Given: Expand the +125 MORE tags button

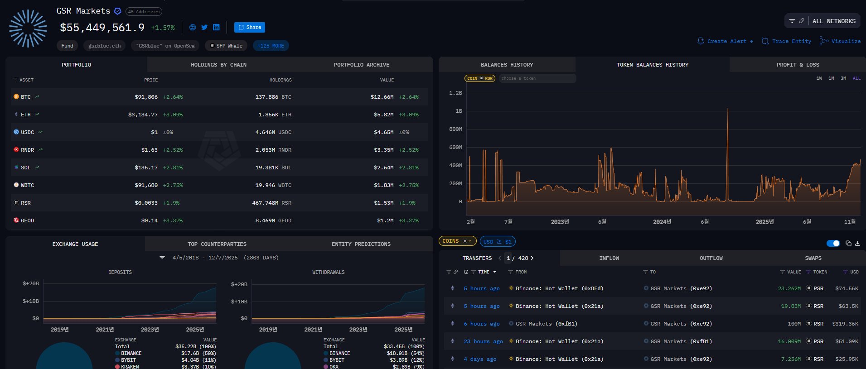Looking at the screenshot, I should 271,46.
